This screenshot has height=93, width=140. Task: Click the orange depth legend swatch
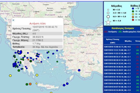click(133, 17)
